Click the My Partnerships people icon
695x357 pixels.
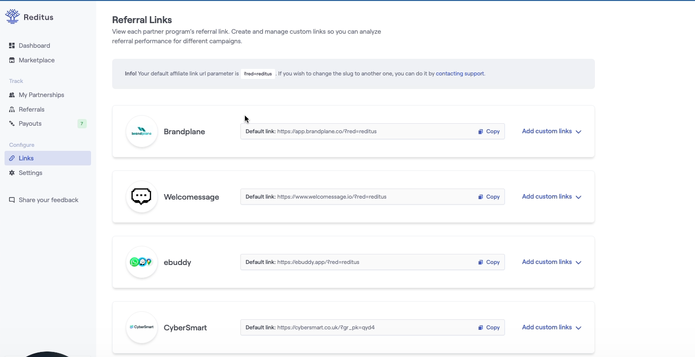[12, 95]
